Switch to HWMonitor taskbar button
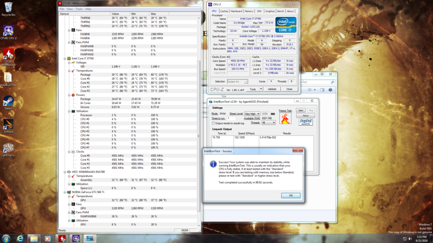Image resolution: width=433 pixels, height=243 pixels. pyautogui.click(x=62, y=238)
